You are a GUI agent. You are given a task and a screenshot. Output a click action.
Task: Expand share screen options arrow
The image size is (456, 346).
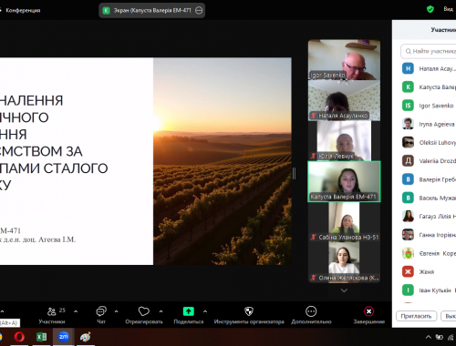[x=205, y=311]
